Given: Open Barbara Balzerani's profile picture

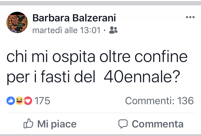Looking at the screenshot, I should [x=17, y=22].
